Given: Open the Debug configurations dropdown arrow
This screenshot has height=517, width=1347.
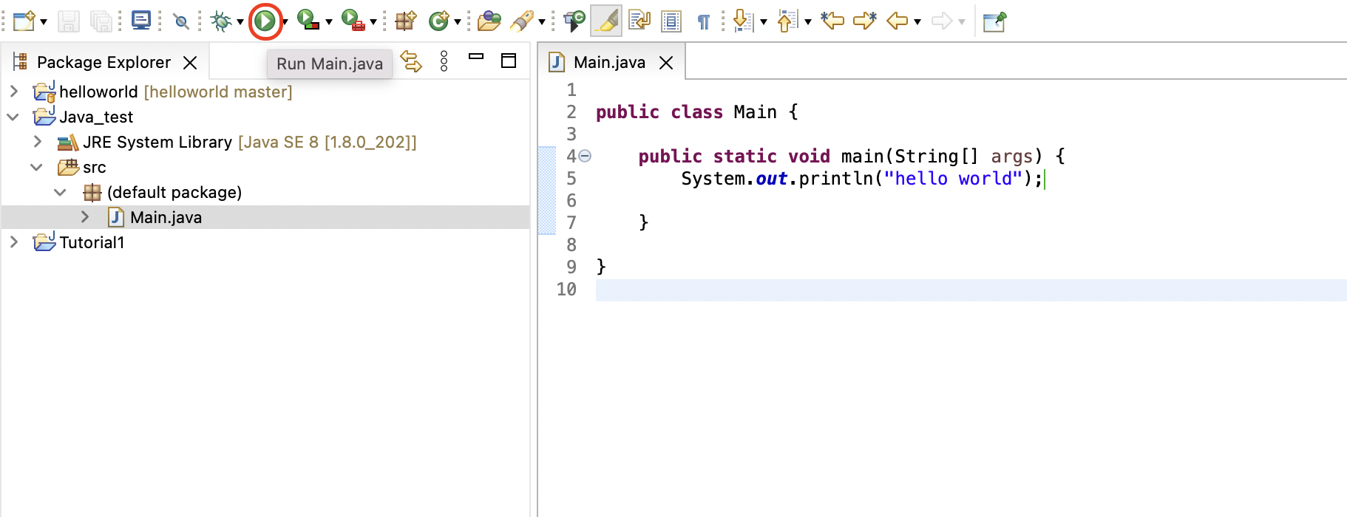Looking at the screenshot, I should point(240,22).
